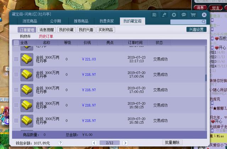227x149 pixels.
Task: Click the order list vertical scrollbar thumb
Action: click(206, 78)
